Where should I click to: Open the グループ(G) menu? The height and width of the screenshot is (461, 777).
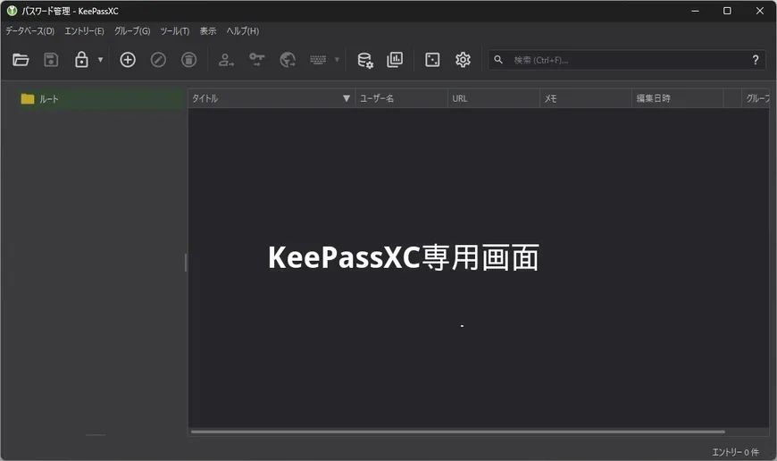pos(132,30)
